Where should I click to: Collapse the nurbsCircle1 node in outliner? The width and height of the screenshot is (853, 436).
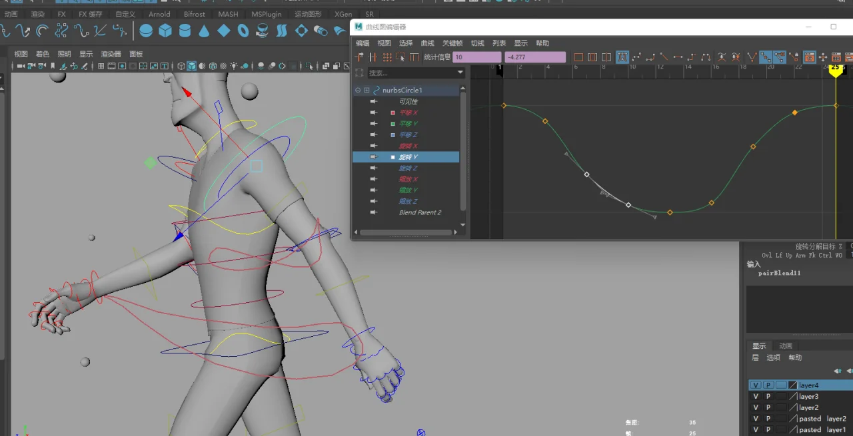(358, 90)
